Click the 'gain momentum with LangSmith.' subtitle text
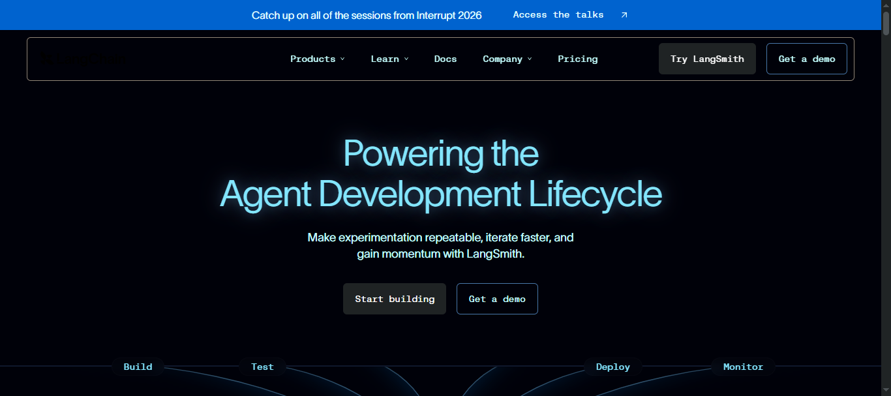 (x=441, y=254)
